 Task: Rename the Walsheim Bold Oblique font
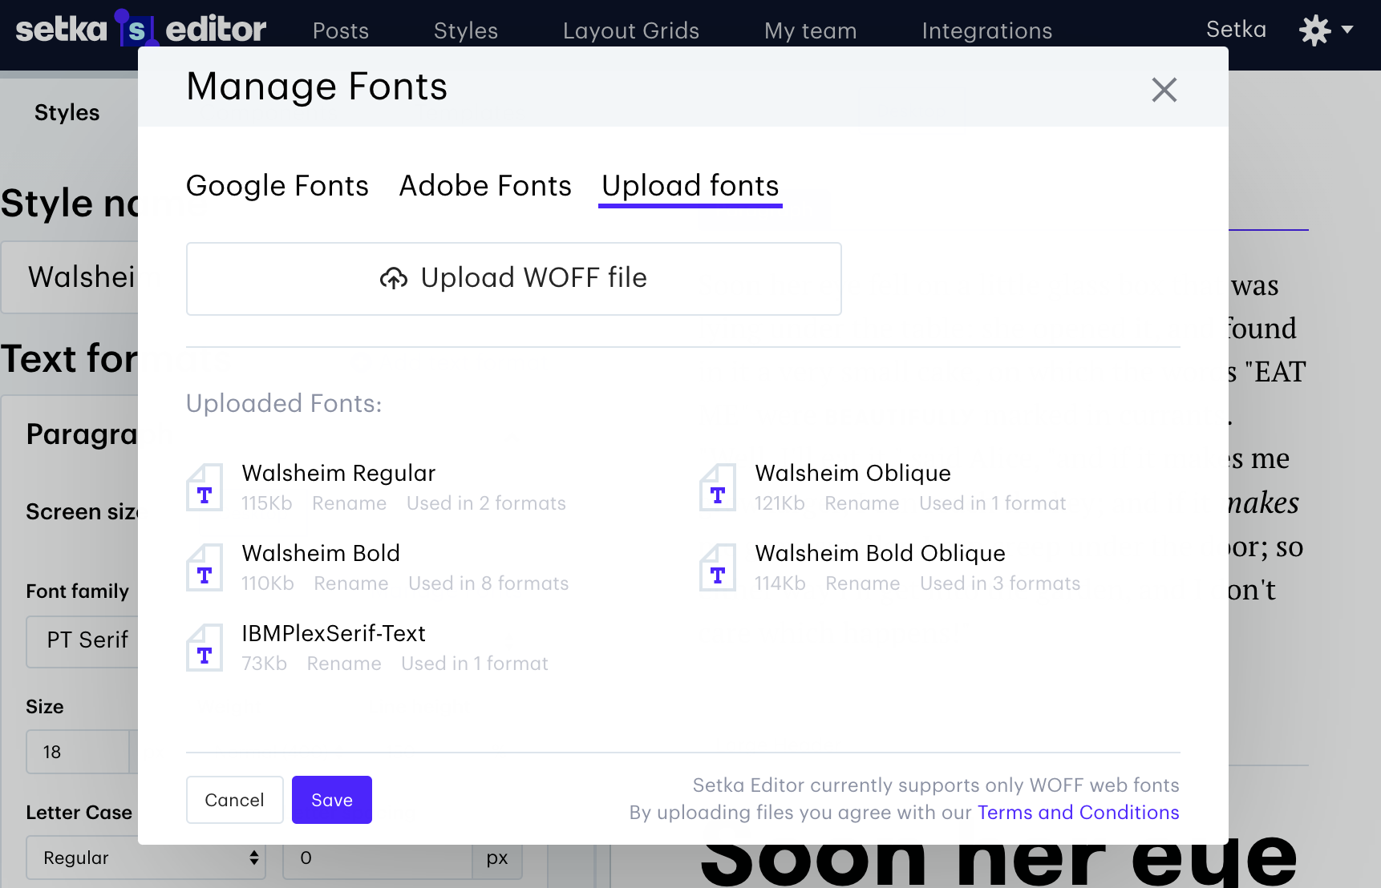click(x=862, y=583)
